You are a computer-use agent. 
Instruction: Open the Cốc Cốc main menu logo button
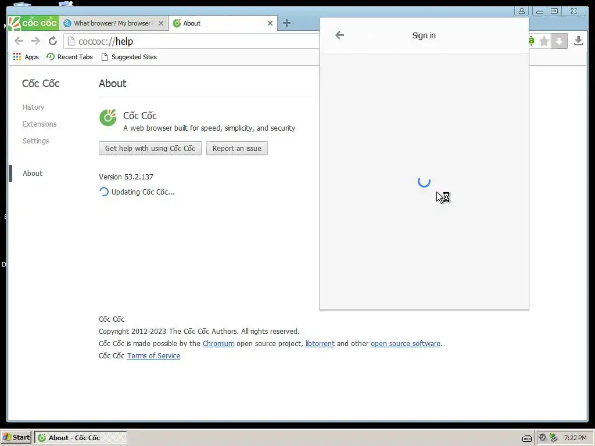coord(33,23)
